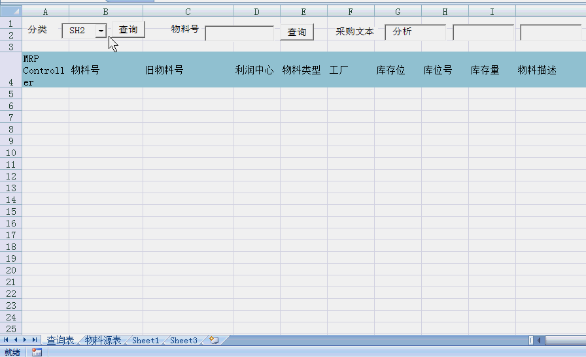Select the Sheet3 worksheet tab
586x357 pixels.
point(183,340)
